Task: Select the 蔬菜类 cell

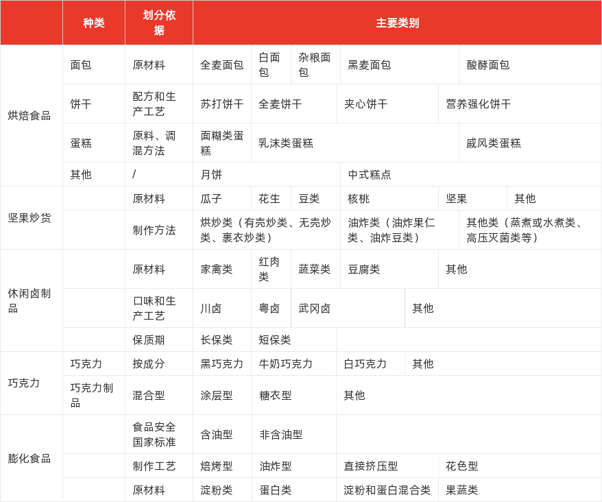Action: click(x=315, y=269)
